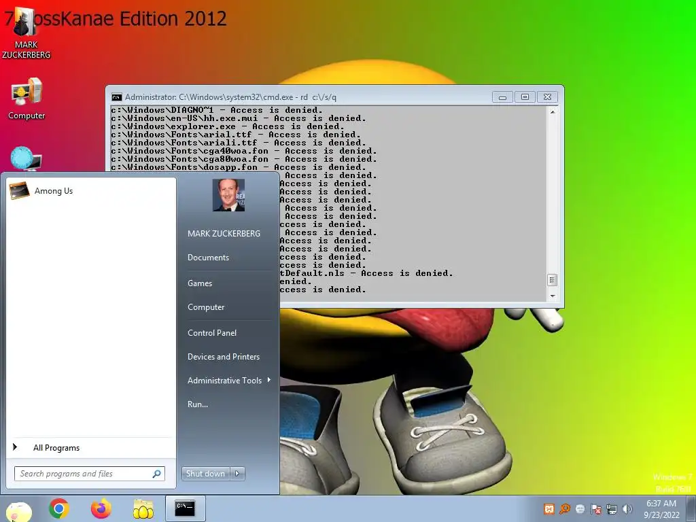Open Control Panel from the Start menu

click(212, 333)
